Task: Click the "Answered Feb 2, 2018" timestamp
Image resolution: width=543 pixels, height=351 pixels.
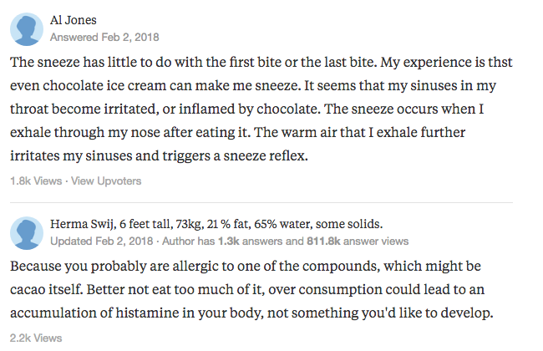Action: [x=104, y=38]
